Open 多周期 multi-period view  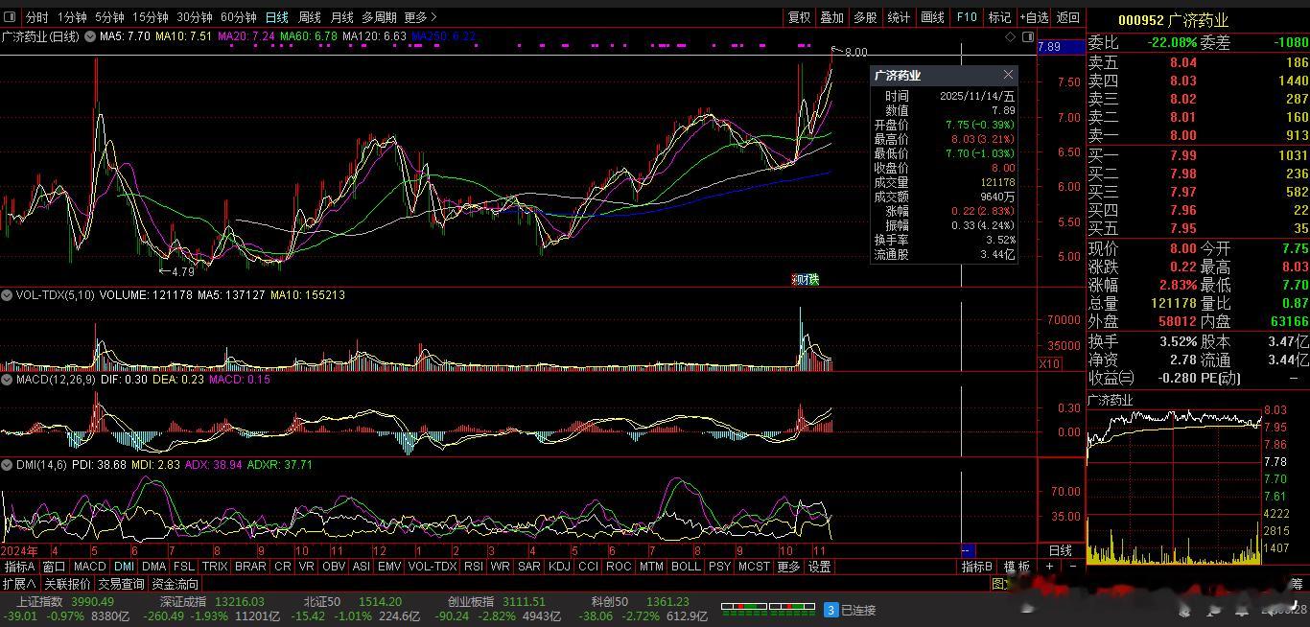tap(379, 17)
